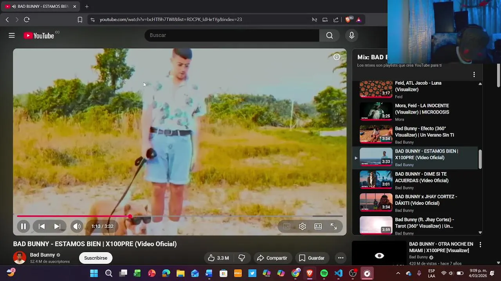This screenshot has height=281, width=501.
Task: Open the YouTube hamburger guide menu
Action: click(12, 36)
